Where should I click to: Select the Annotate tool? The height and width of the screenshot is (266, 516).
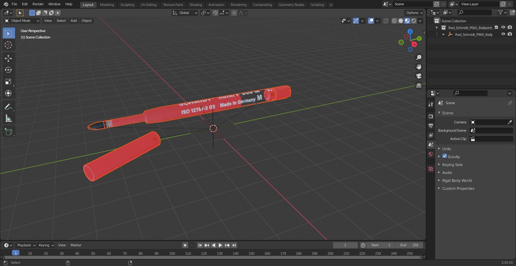pyautogui.click(x=8, y=107)
